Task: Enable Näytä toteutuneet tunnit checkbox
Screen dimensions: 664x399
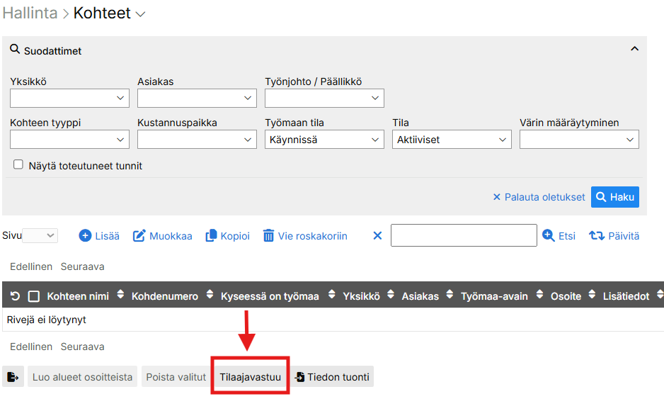Action: [x=18, y=165]
